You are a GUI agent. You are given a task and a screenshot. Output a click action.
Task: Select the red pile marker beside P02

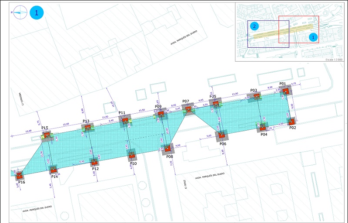291,121
